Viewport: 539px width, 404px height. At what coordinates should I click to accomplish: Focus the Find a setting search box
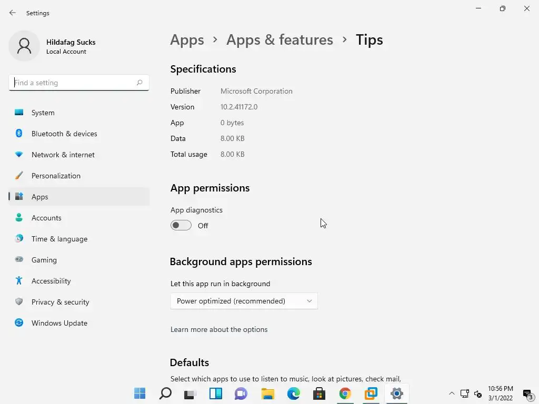coord(79,83)
